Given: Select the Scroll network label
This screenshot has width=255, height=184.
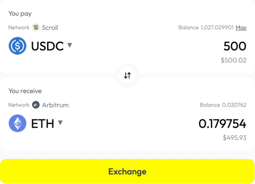Looking at the screenshot, I should 50,27.
